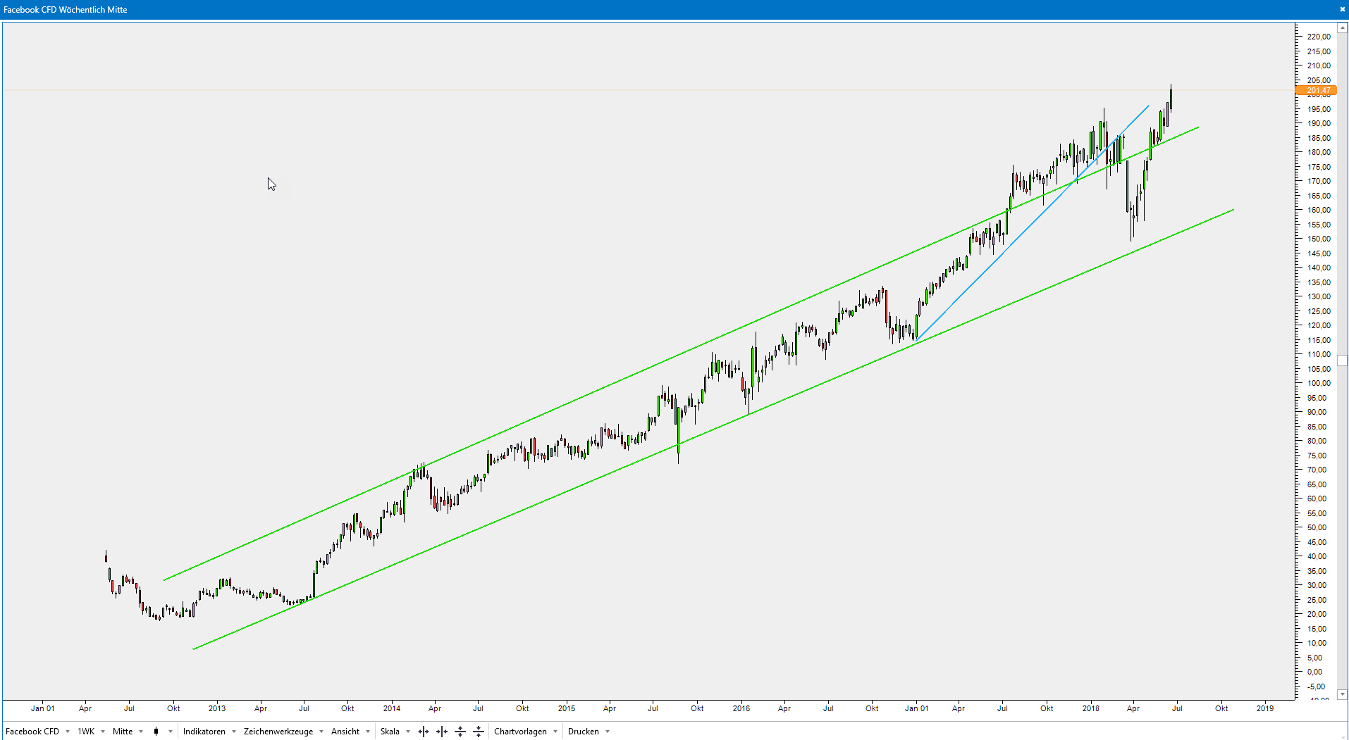Image resolution: width=1349 pixels, height=740 pixels.
Task: Select the upper green channel line
Action: [x=681, y=354]
